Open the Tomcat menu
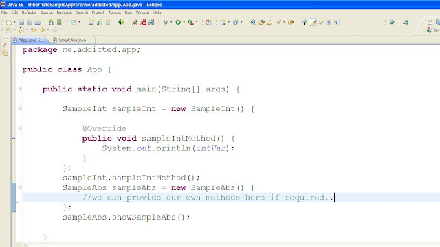 click(x=115, y=12)
